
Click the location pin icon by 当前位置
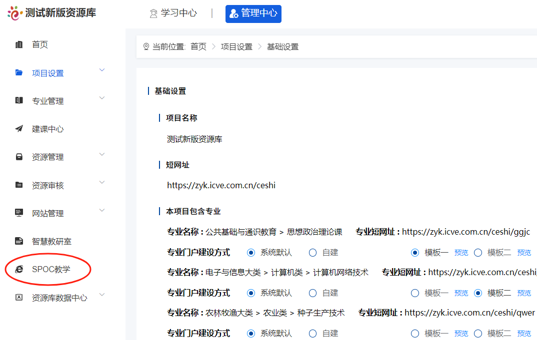[146, 46]
